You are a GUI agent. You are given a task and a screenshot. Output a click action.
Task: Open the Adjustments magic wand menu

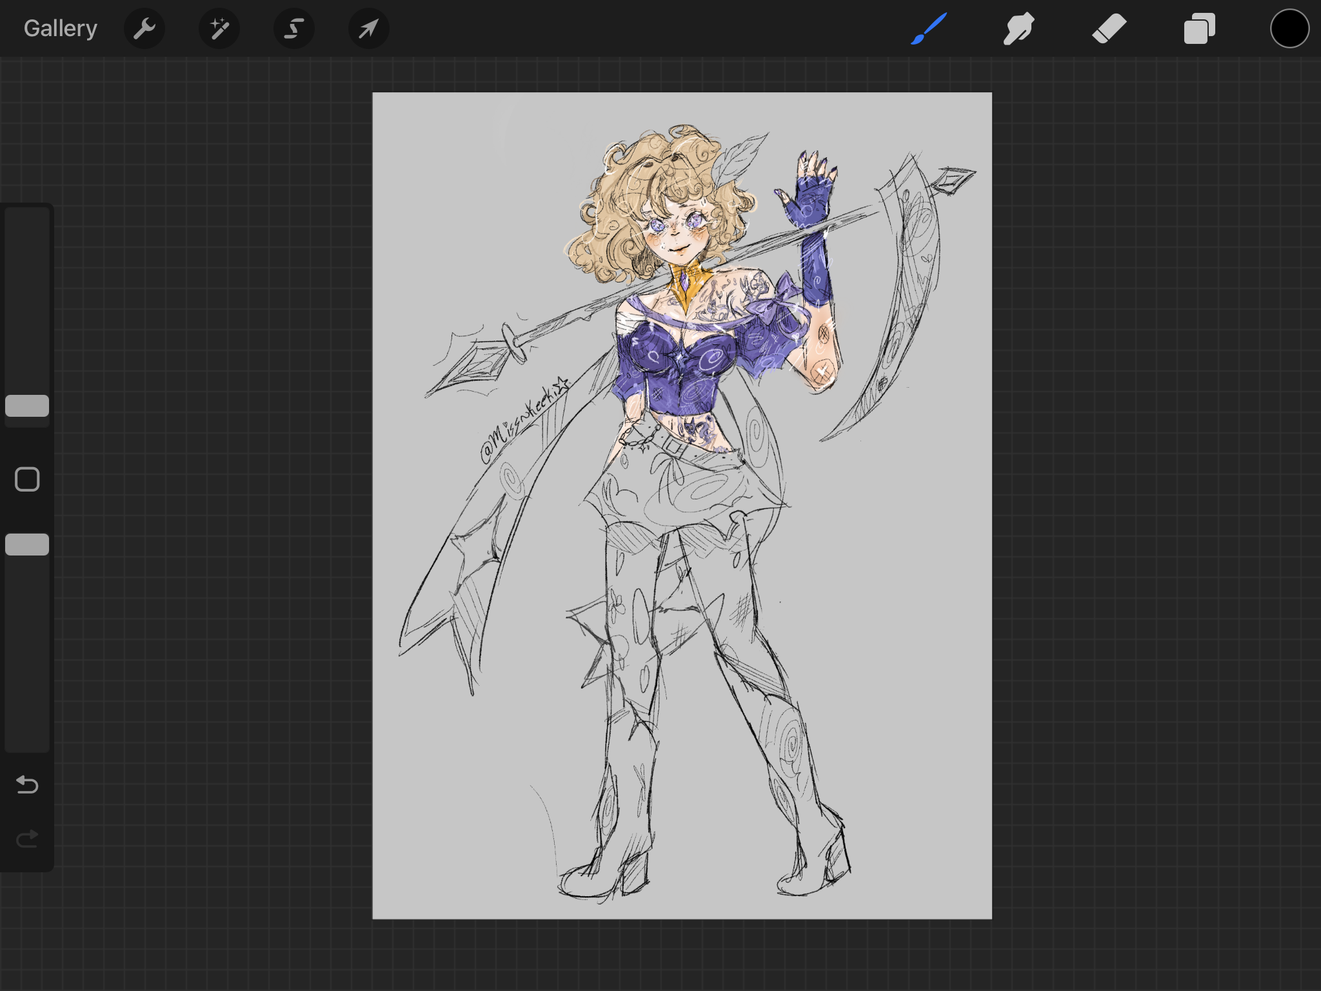click(219, 28)
